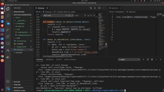Expand the OUTLINE section
This screenshot has width=164, height=92.
(22, 82)
